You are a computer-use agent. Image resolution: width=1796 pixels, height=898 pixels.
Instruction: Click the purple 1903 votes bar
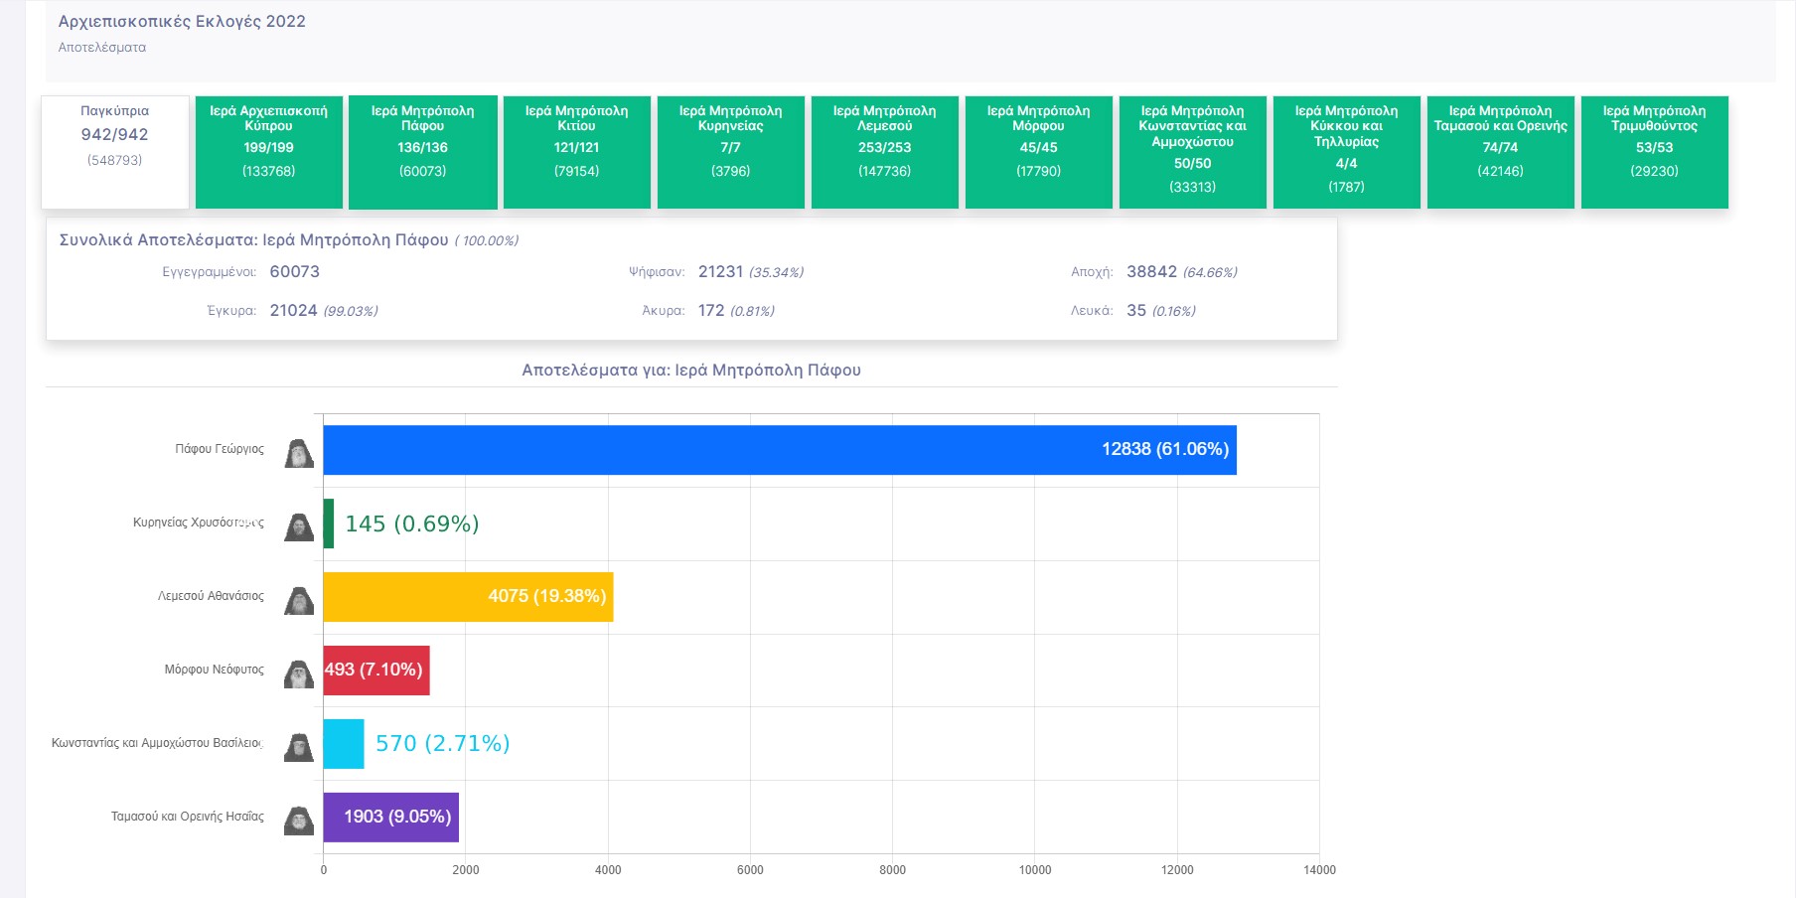click(x=391, y=817)
